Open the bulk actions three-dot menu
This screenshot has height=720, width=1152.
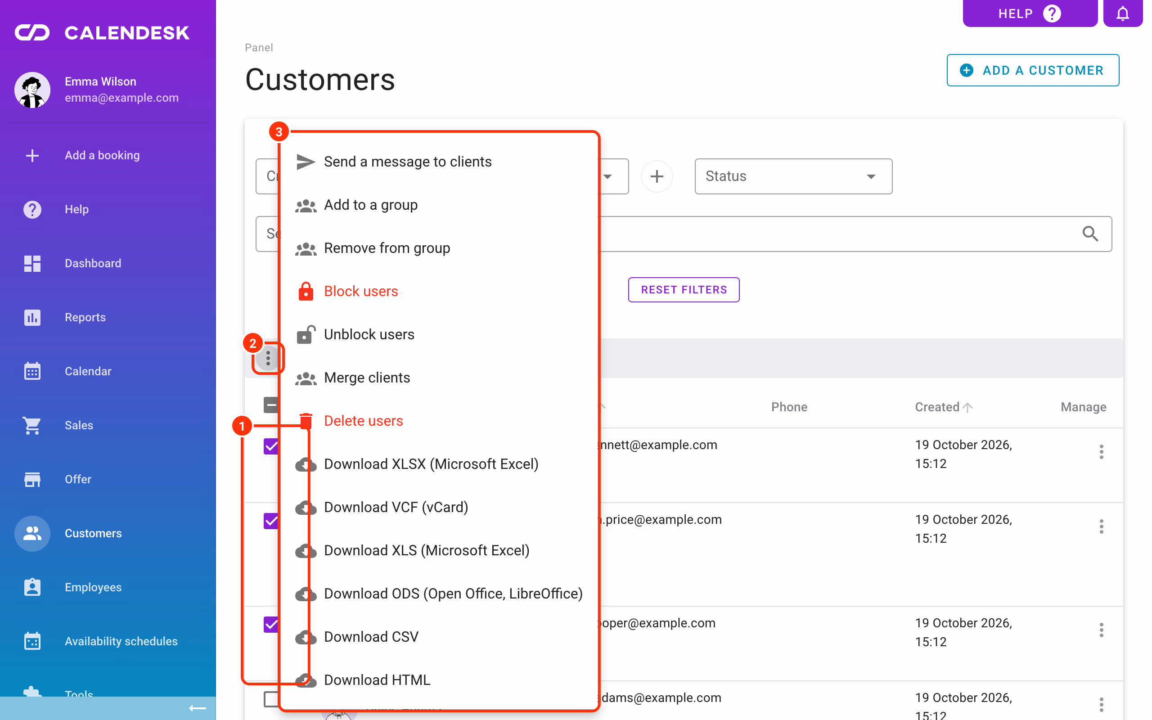(x=268, y=358)
